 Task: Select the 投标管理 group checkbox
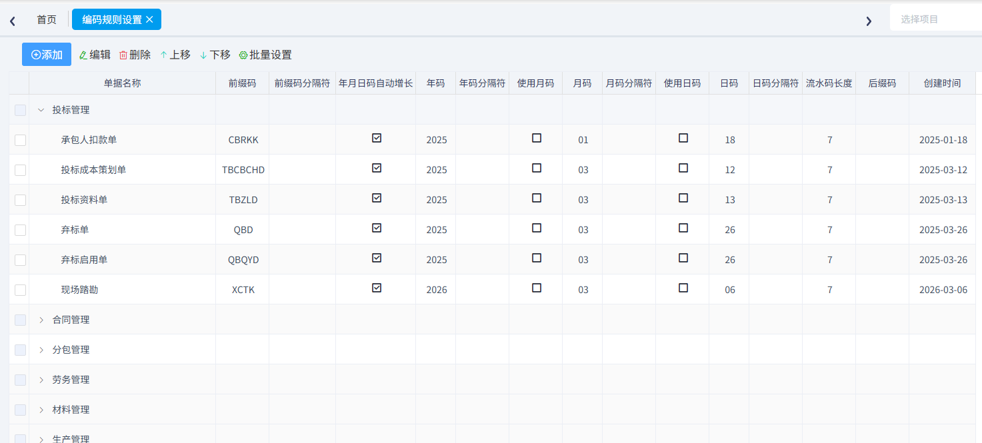[20, 110]
